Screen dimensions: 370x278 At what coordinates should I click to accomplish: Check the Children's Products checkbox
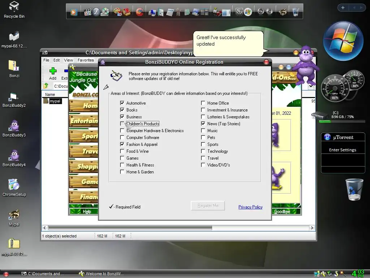pyautogui.click(x=122, y=124)
